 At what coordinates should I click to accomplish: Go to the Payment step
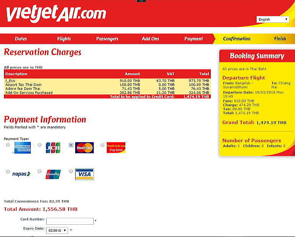tap(193, 39)
